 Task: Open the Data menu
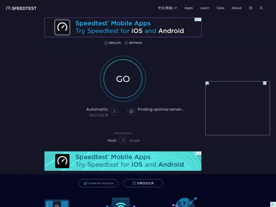[220, 8]
